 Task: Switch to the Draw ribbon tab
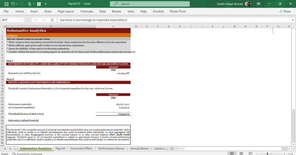[x=48, y=11]
